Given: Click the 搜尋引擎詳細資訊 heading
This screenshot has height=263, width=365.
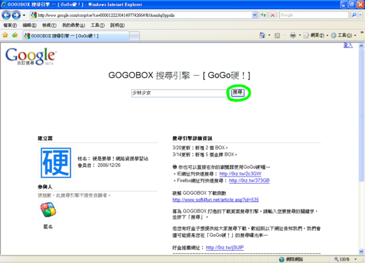Looking at the screenshot, I should (x=192, y=138).
